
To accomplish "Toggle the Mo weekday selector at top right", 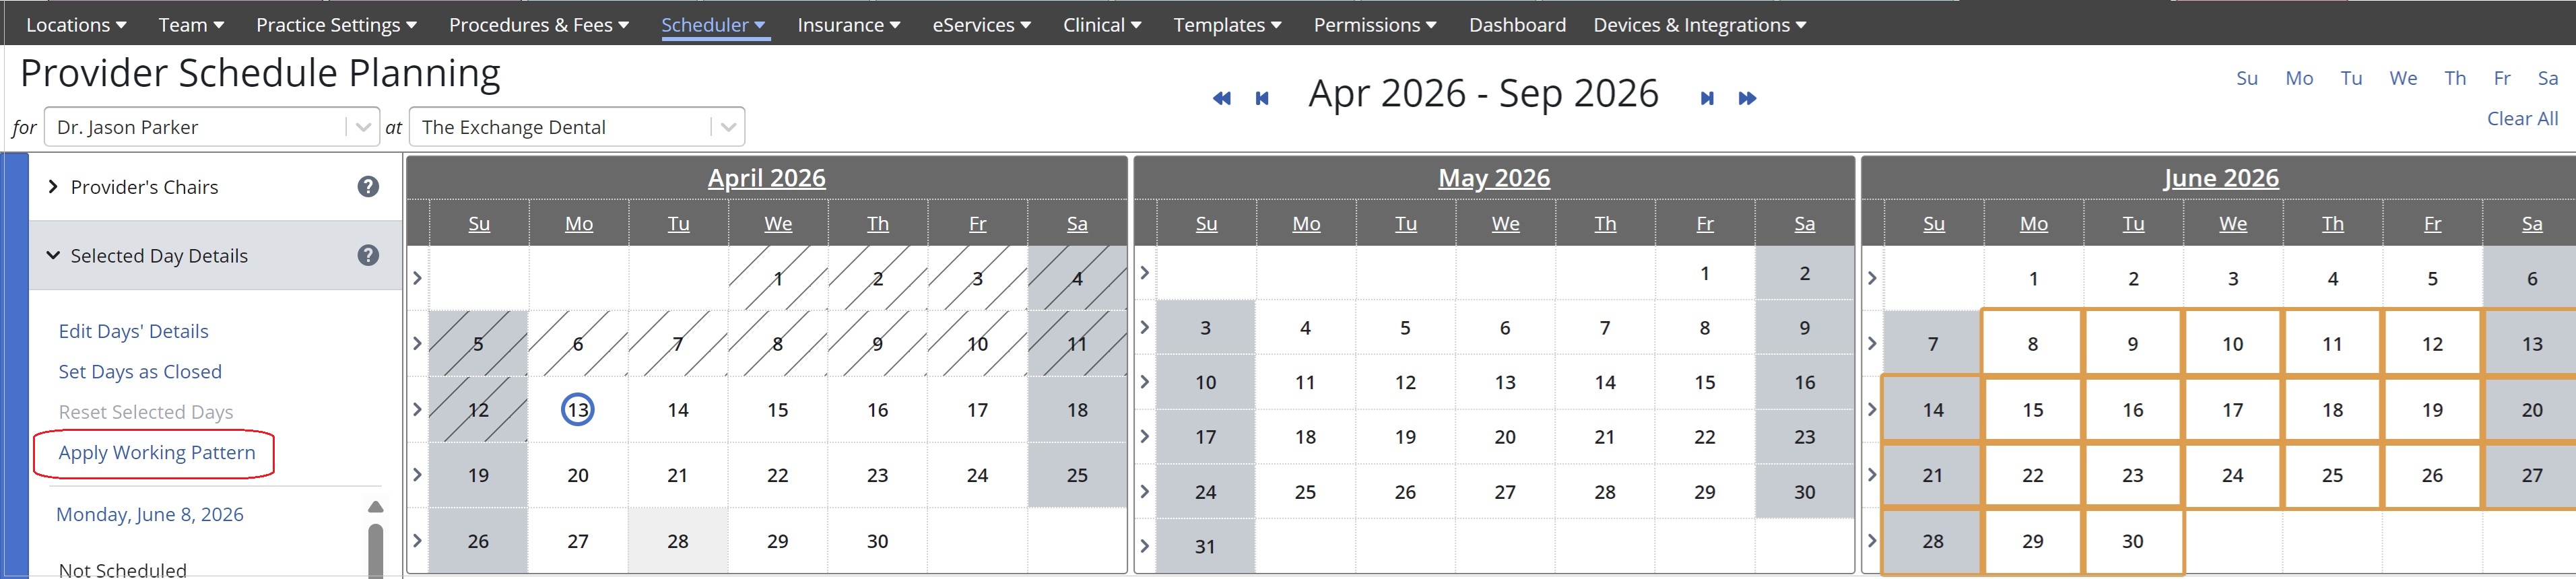I will (2298, 78).
